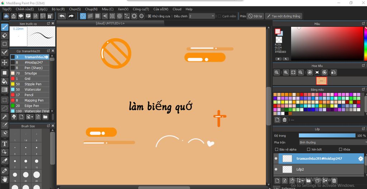
Task: Select the Eyedropper tool
Action: [x=4, y=170]
